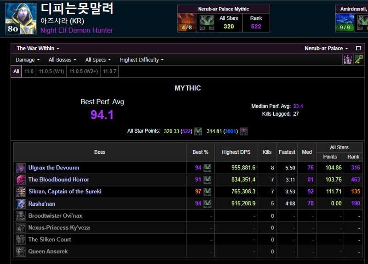Click The Bloodbound Horror boss icon
Viewport: 368px width, 264px height.
point(21,180)
